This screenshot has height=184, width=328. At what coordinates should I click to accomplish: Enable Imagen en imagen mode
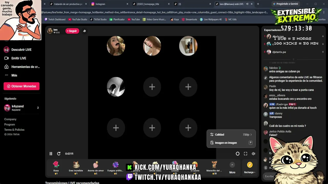[231, 143]
